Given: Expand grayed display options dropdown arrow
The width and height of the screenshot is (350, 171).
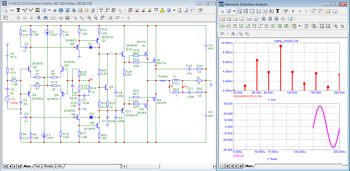Looking at the screenshot, I should (x=125, y=10).
